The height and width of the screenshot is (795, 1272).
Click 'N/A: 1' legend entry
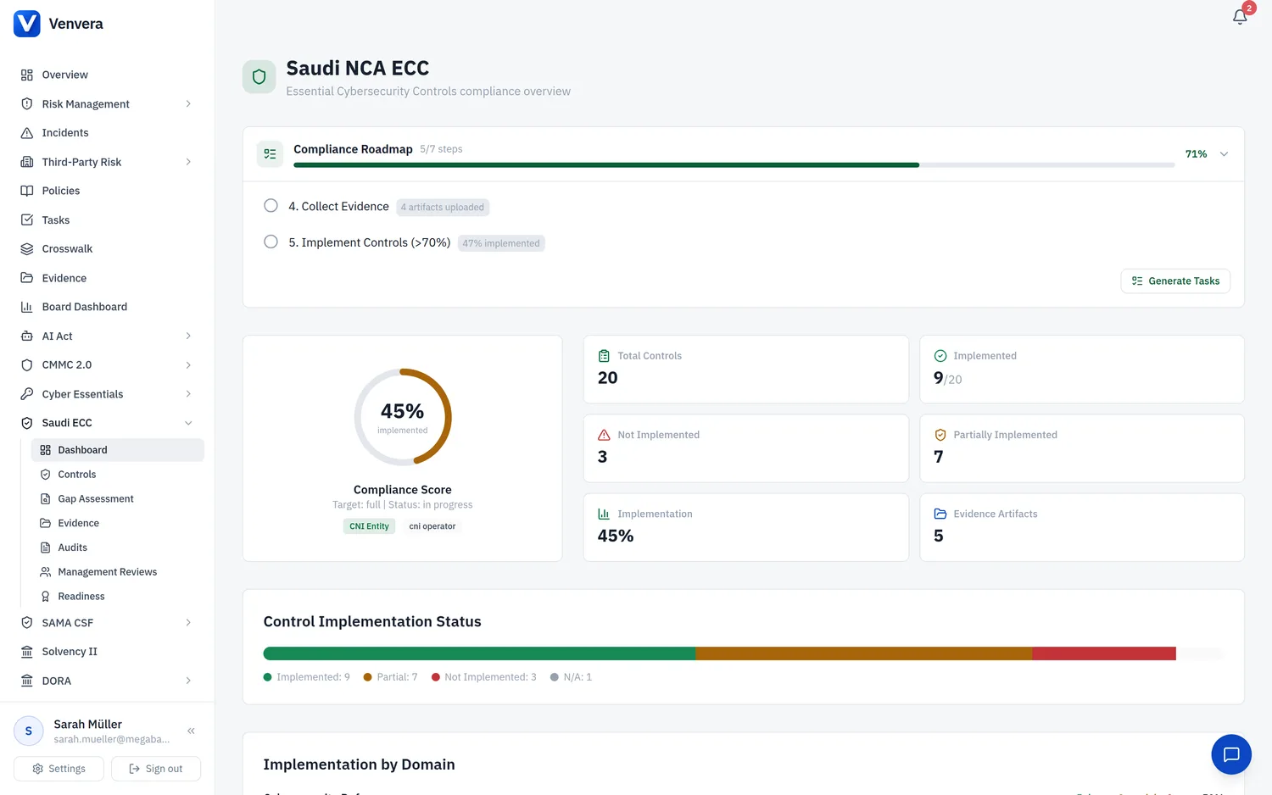571,677
